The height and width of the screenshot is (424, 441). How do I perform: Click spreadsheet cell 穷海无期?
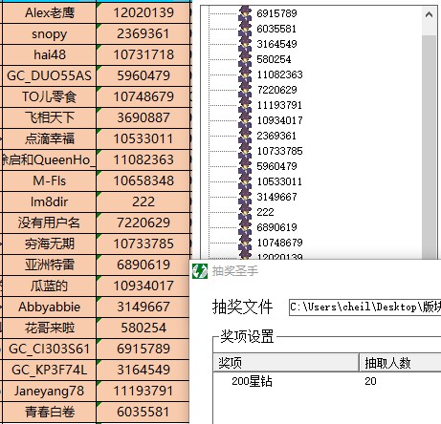coord(49,244)
